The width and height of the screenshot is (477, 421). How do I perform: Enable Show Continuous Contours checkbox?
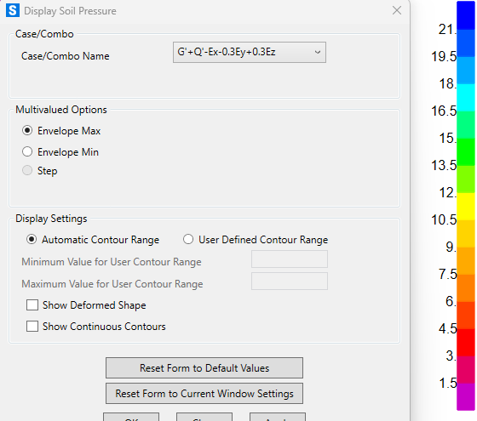[32, 327]
